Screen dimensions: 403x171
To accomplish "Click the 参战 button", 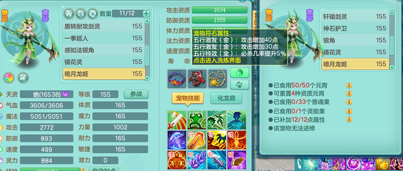I will click(136, 94).
